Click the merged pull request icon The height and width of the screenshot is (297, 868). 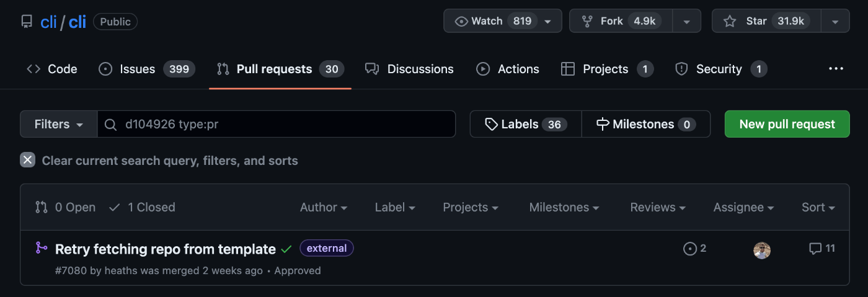tap(42, 248)
